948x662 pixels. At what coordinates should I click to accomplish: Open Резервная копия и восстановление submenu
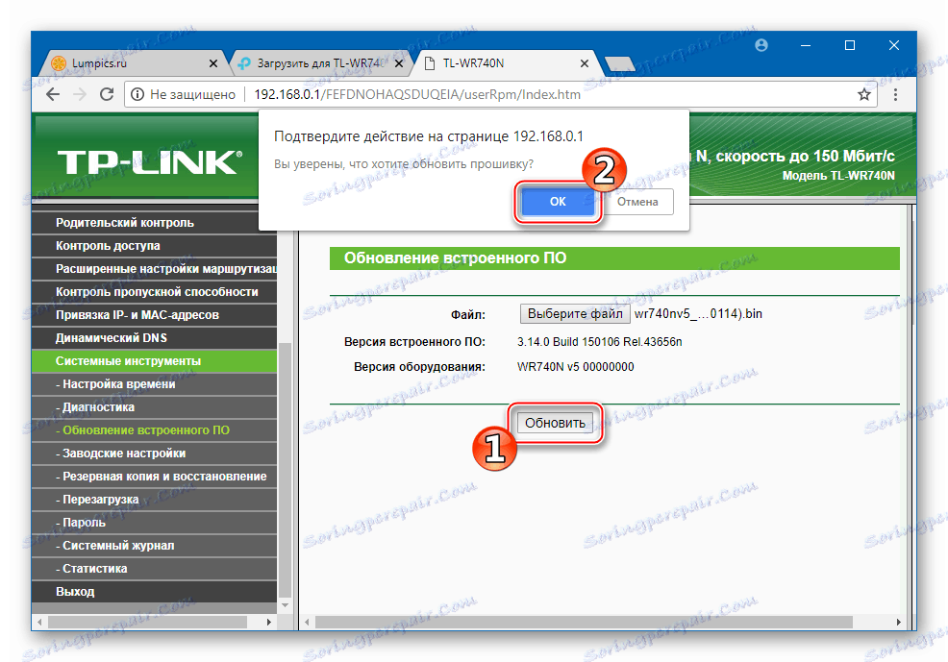coord(154,476)
